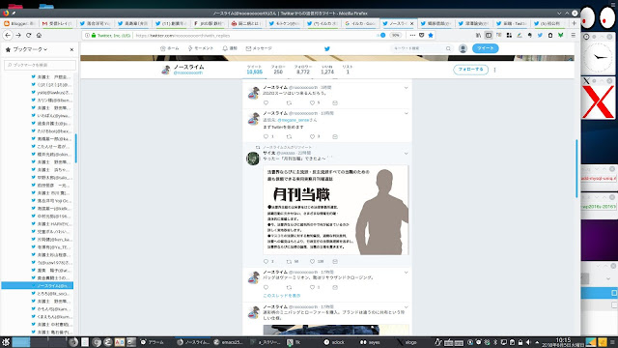Open a new tab with the plus button

(574, 23)
